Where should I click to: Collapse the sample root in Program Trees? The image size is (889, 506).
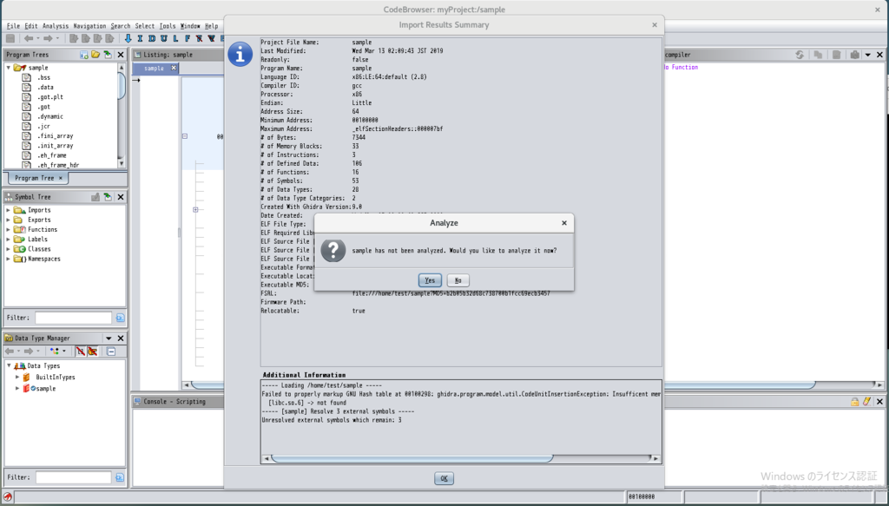click(9, 68)
